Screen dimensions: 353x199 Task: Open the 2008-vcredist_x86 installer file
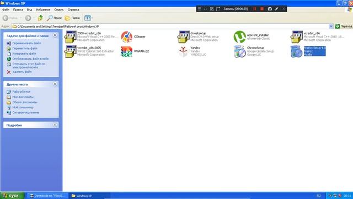click(x=71, y=37)
